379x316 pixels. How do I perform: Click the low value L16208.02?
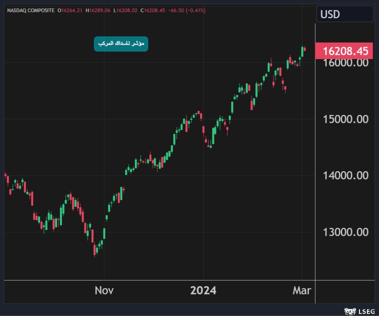(125, 10)
